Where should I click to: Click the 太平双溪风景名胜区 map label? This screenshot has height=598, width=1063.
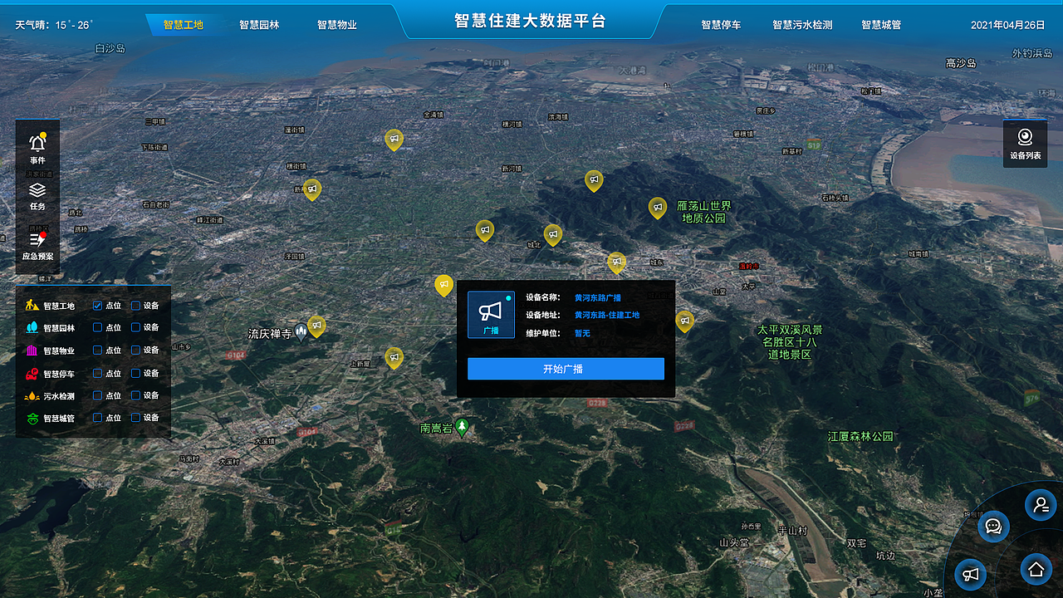pos(789,342)
